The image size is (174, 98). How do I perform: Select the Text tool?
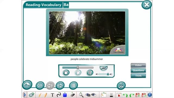tap(52, 95)
